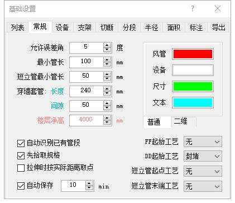The width and height of the screenshot is (235, 203).
Task: Expand the 短立管起点工艺 dropdown
Action: 203,171
